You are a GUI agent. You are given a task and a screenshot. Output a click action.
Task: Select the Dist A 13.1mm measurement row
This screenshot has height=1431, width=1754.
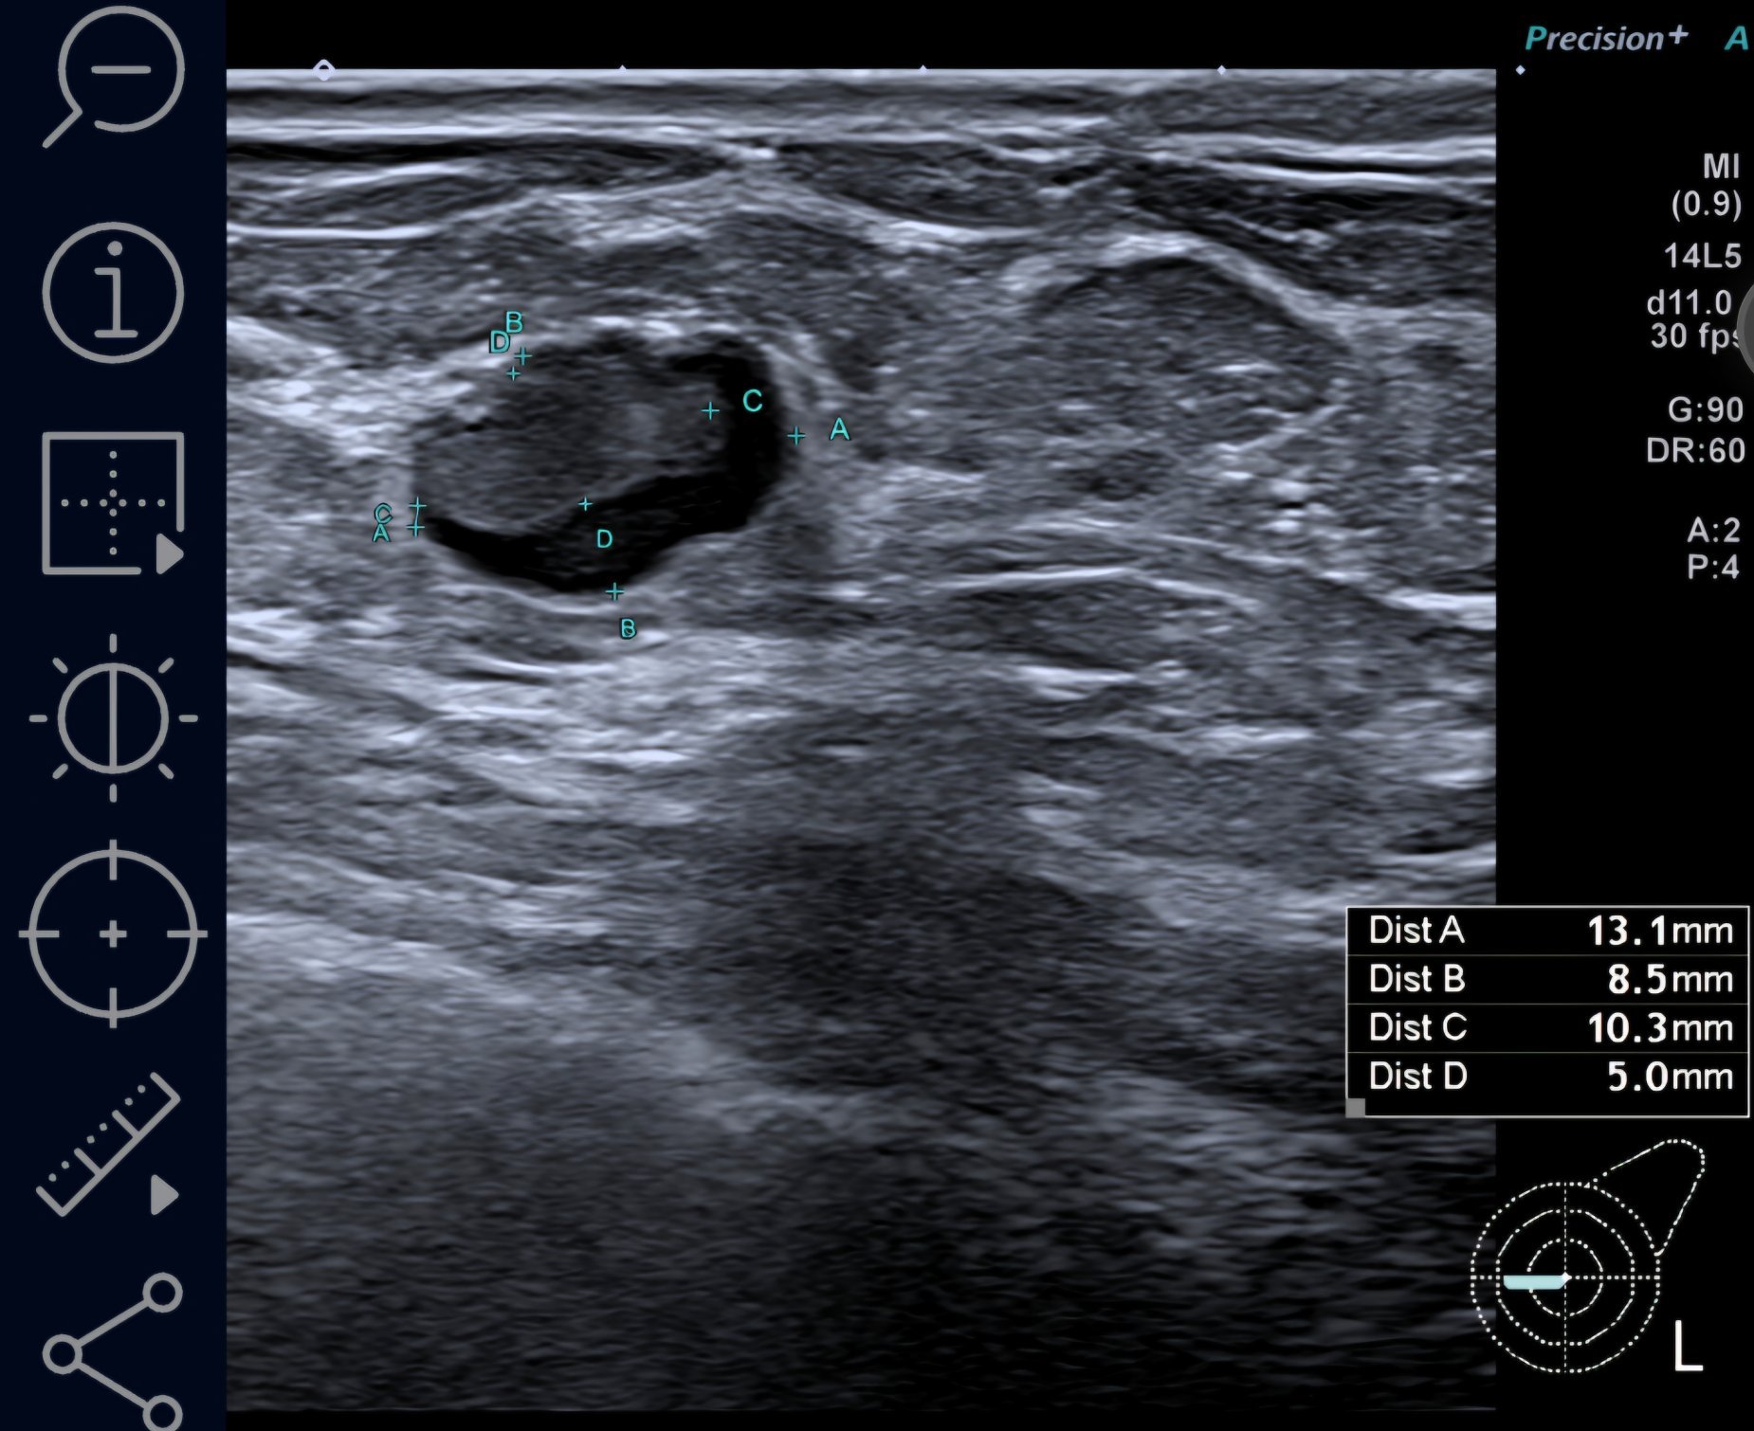(1547, 931)
